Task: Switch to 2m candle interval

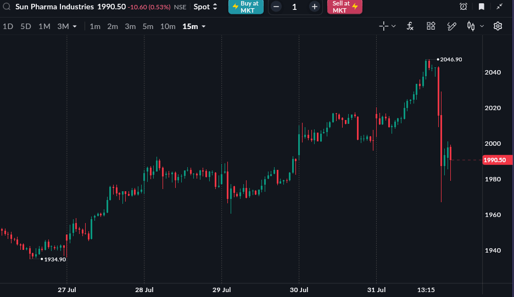Action: pos(113,26)
